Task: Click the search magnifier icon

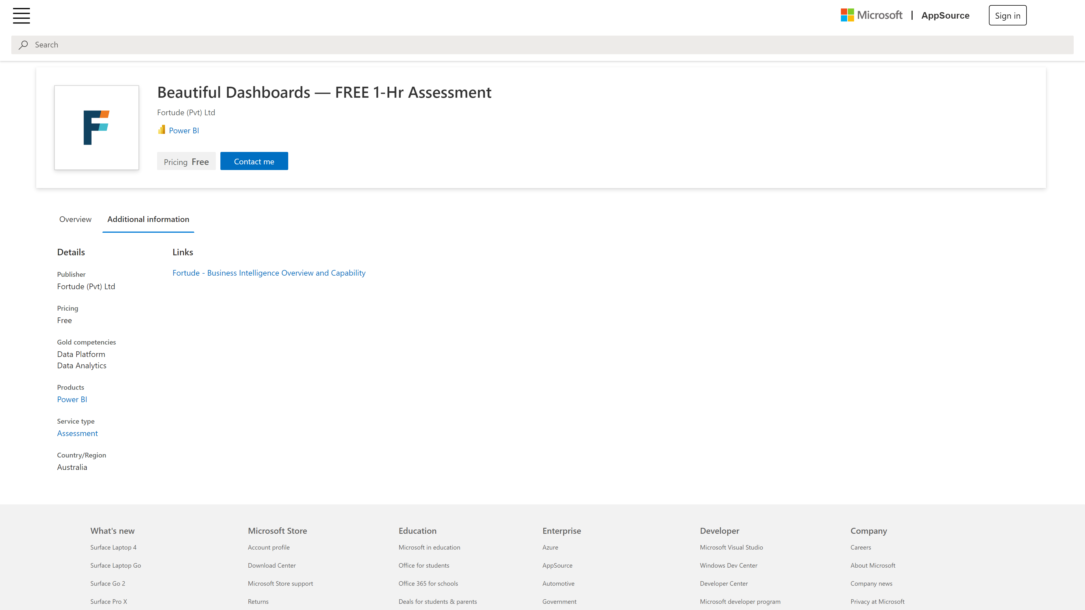Action: point(23,45)
